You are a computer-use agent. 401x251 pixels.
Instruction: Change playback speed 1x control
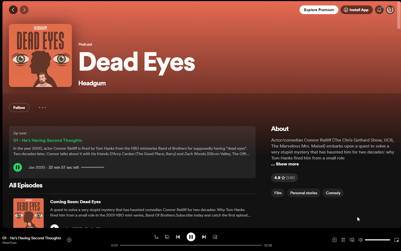coord(156,237)
